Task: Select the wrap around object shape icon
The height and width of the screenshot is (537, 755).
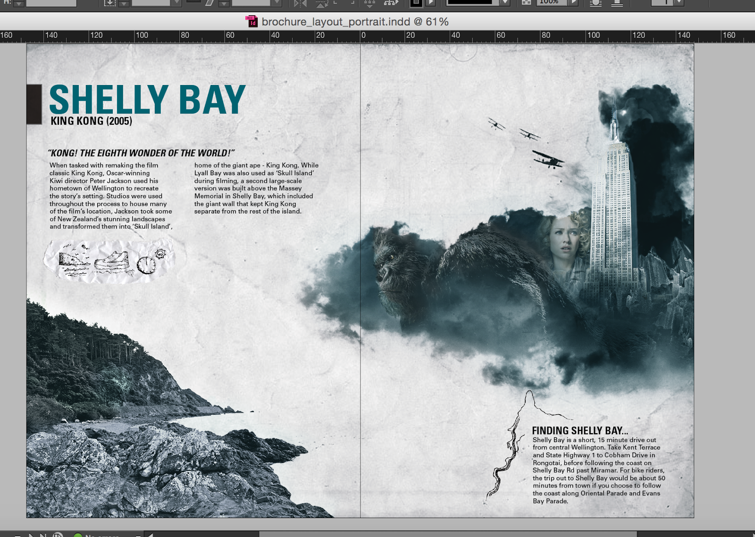Action: 596,3
